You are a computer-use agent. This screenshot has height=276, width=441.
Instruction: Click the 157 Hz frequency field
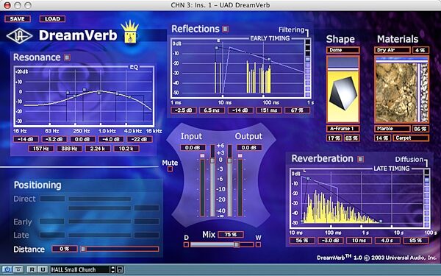41,149
